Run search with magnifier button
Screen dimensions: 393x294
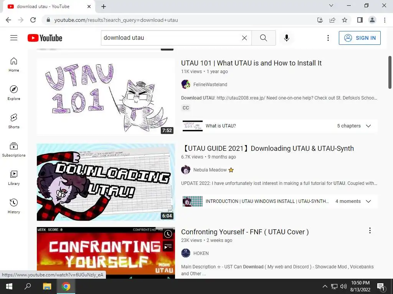pos(263,38)
